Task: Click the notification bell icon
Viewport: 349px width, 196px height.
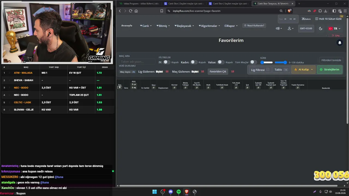Action: [x=340, y=43]
